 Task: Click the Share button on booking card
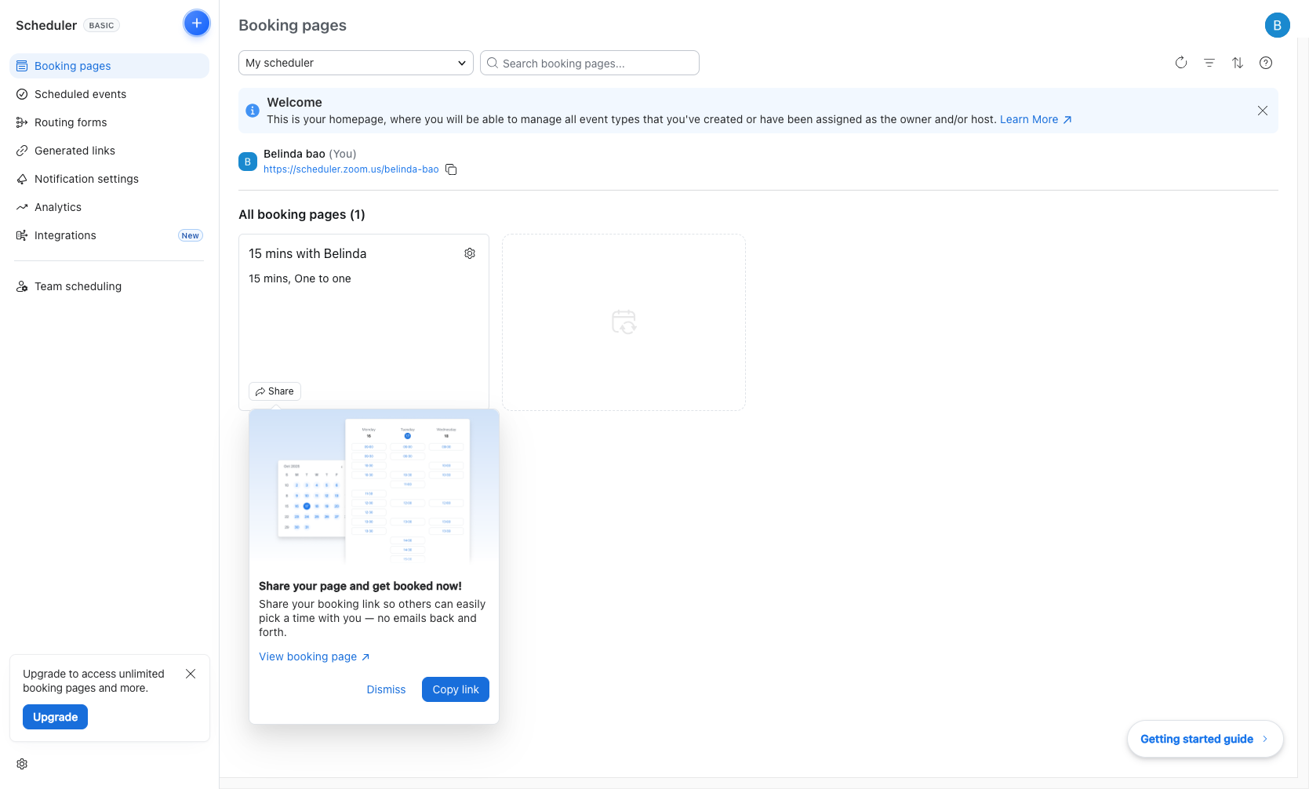coord(275,391)
